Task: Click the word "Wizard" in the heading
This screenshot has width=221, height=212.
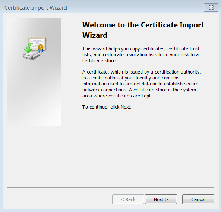Action: (95, 35)
